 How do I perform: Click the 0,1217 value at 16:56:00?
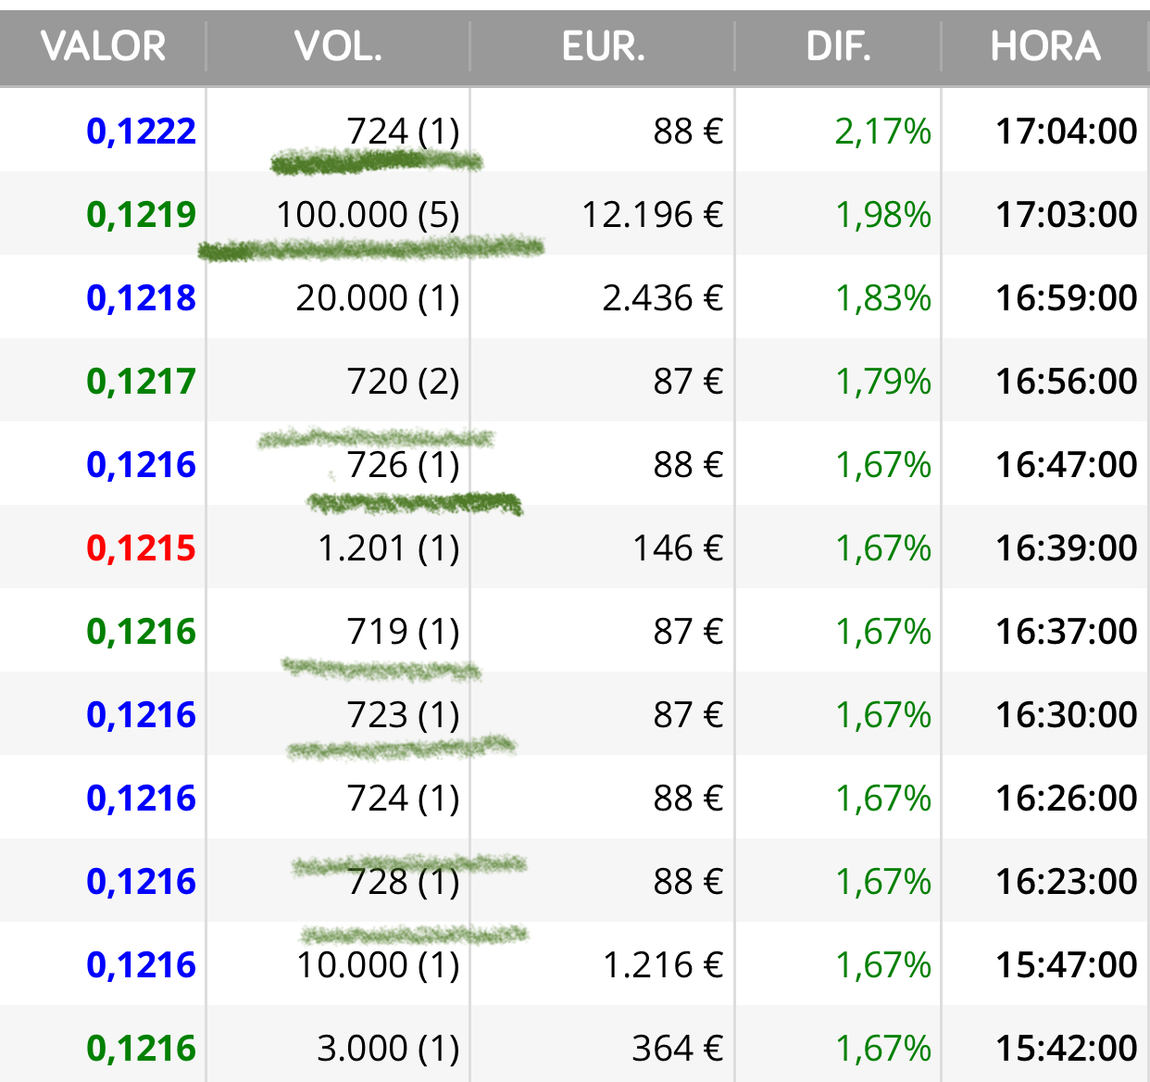tap(141, 382)
